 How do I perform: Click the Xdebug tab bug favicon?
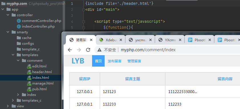[x=101, y=40]
